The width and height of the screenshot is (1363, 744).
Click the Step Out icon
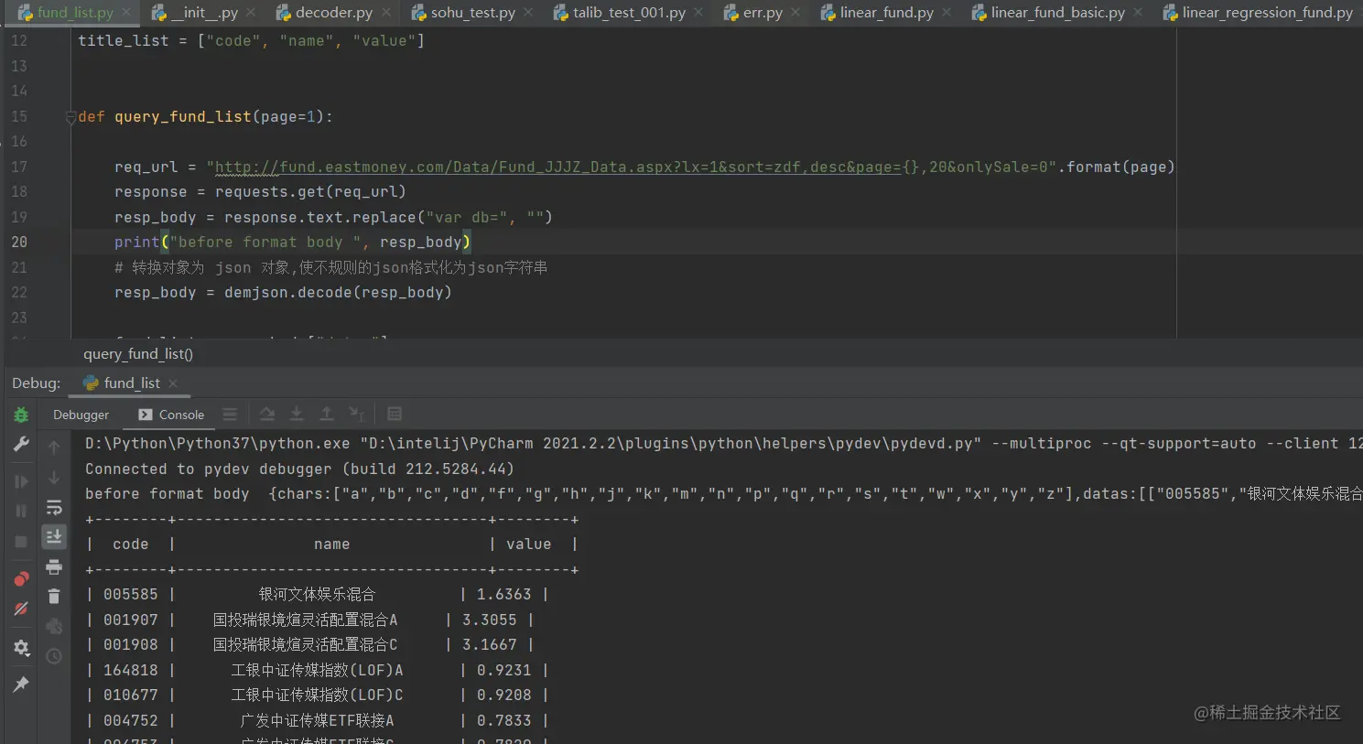326,415
